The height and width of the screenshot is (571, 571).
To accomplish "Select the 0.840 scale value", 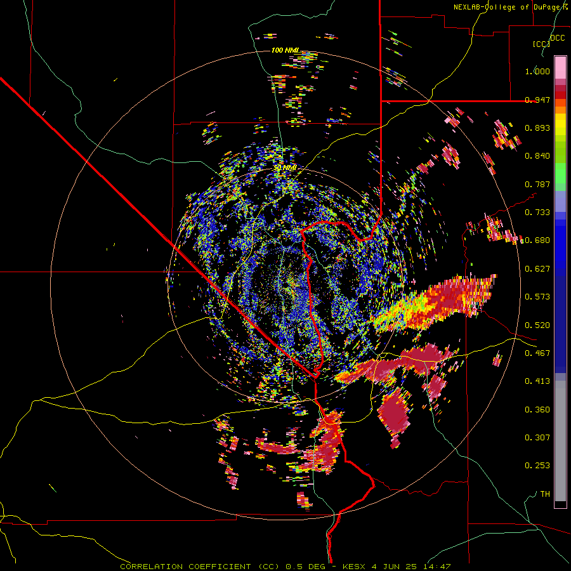I will pos(537,156).
